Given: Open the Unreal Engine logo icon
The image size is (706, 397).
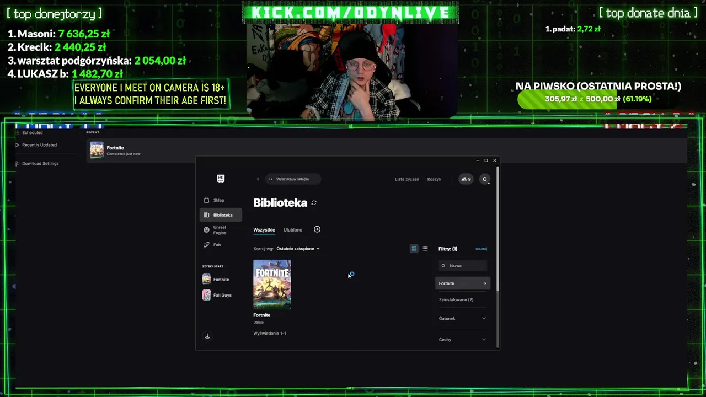Looking at the screenshot, I should coord(206,229).
